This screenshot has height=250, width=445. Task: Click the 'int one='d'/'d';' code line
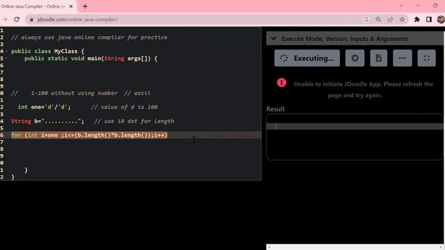(x=44, y=107)
